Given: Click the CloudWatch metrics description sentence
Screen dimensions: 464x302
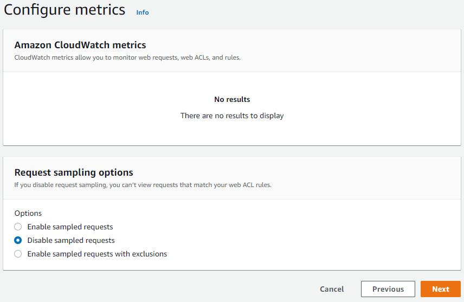Looking at the screenshot, I should 127,57.
